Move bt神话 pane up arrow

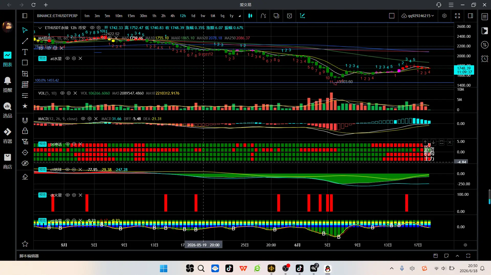[x=425, y=142]
